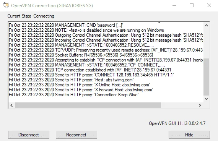Click the vertical scrollbar thumb
The height and width of the screenshot is (141, 218).
206,77
